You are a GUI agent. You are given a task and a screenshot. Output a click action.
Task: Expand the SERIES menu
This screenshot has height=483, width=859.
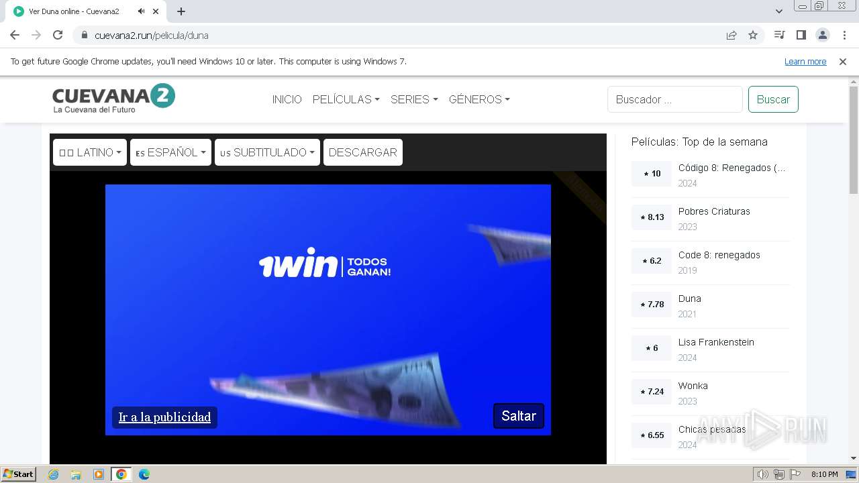[x=414, y=99]
